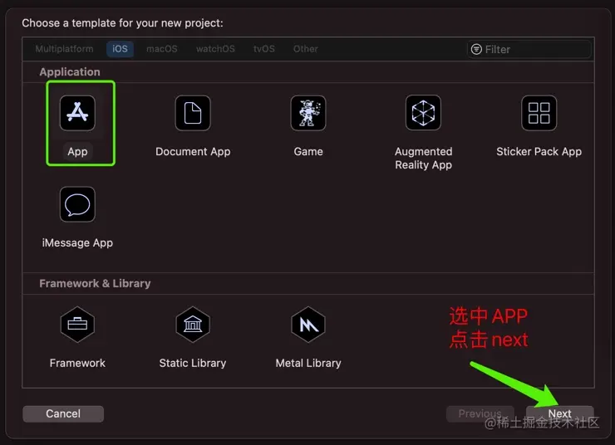Viewport: 615px width, 445px height.
Task: Click the Cancel button
Action: (x=63, y=413)
